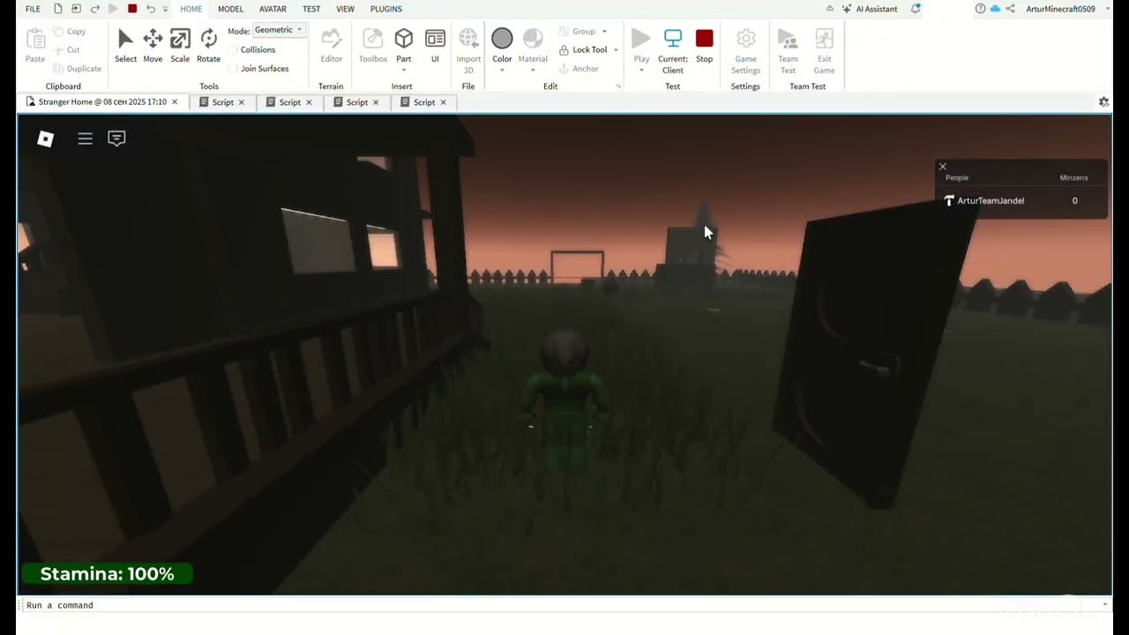The height and width of the screenshot is (635, 1129).
Task: Click the Lock Tool button
Action: point(583,50)
